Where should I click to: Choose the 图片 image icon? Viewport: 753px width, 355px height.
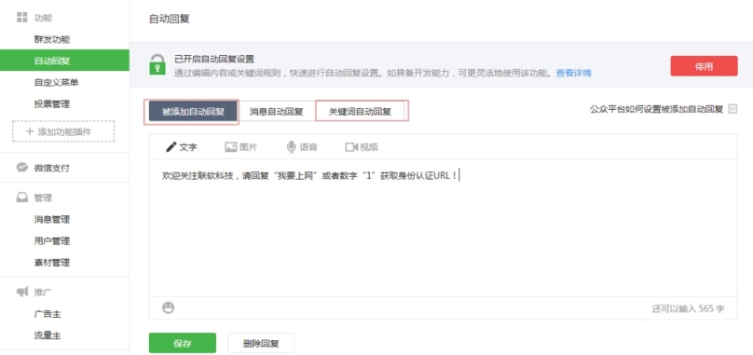coord(231,147)
